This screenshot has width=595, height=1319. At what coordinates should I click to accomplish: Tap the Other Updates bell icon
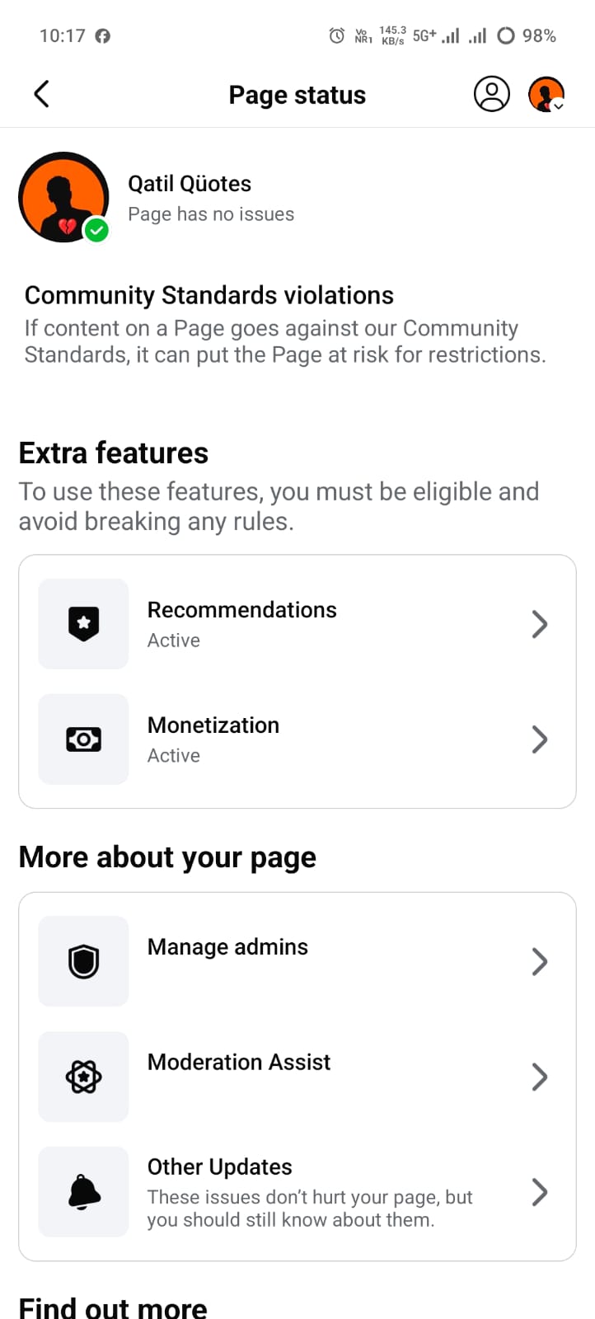pyautogui.click(x=83, y=1192)
